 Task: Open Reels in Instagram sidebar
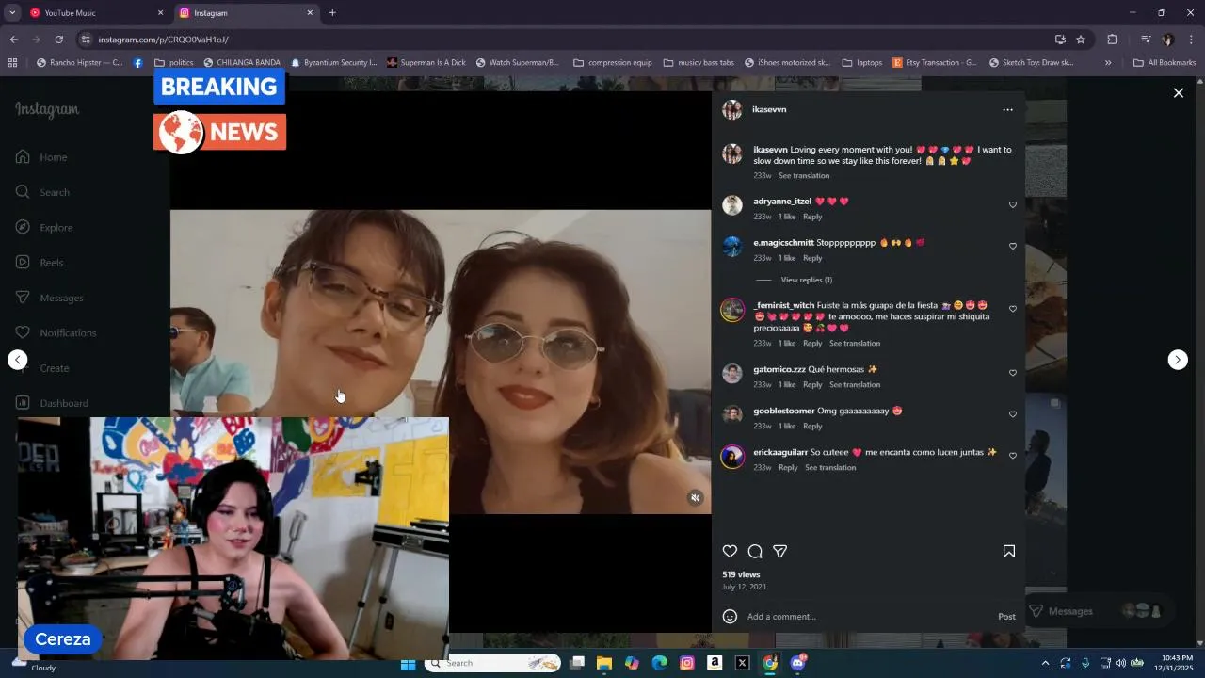pyautogui.click(x=39, y=263)
